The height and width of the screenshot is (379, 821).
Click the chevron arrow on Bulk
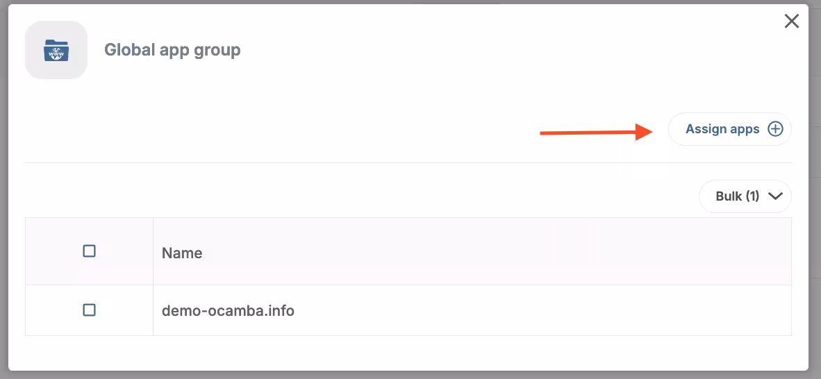point(775,196)
